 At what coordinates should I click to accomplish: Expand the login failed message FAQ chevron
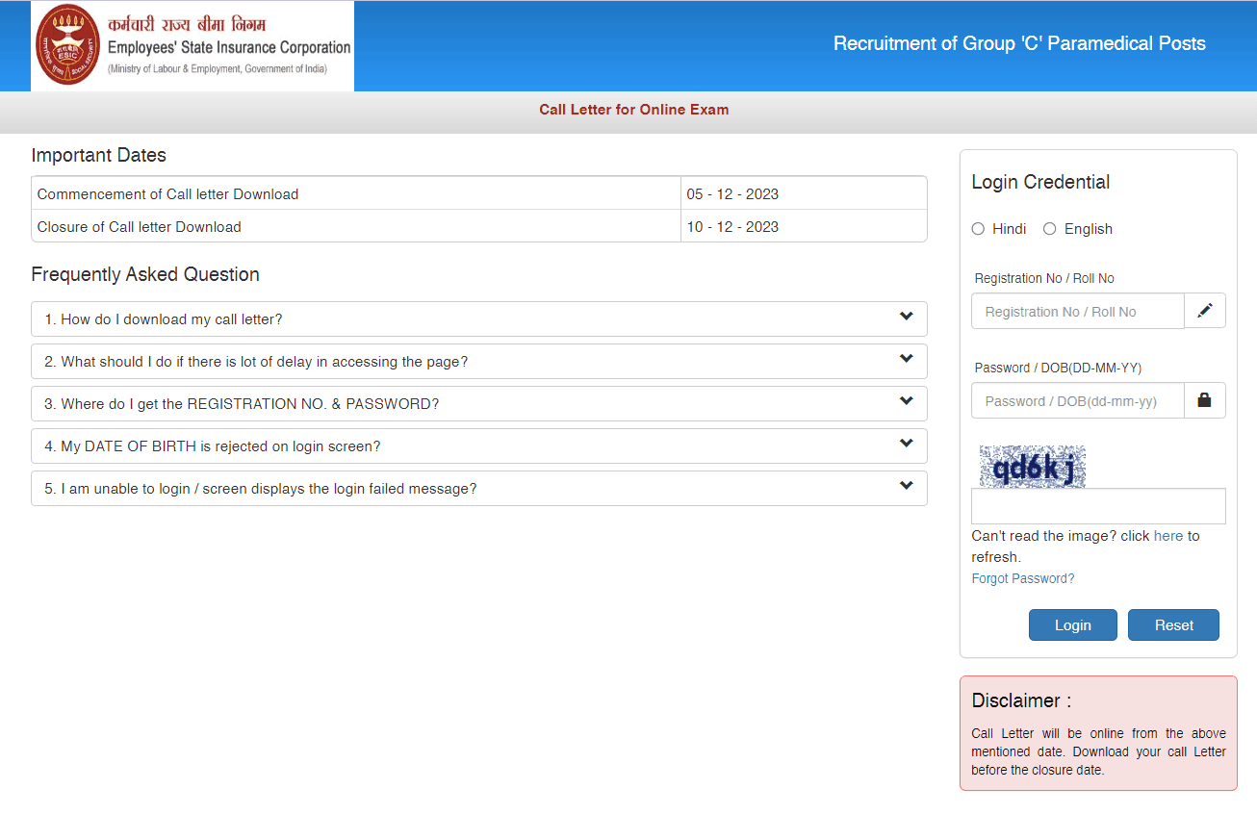(x=906, y=487)
